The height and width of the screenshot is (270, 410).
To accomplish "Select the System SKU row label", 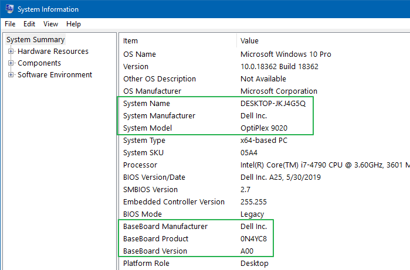I will [143, 152].
